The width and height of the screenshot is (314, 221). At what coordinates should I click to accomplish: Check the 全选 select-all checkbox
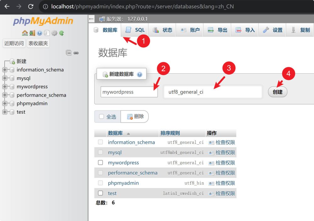101,116
